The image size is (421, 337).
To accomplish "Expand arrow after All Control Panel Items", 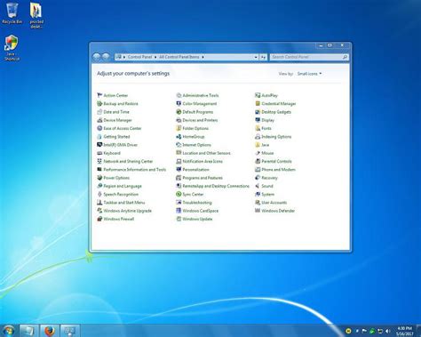I will point(203,57).
